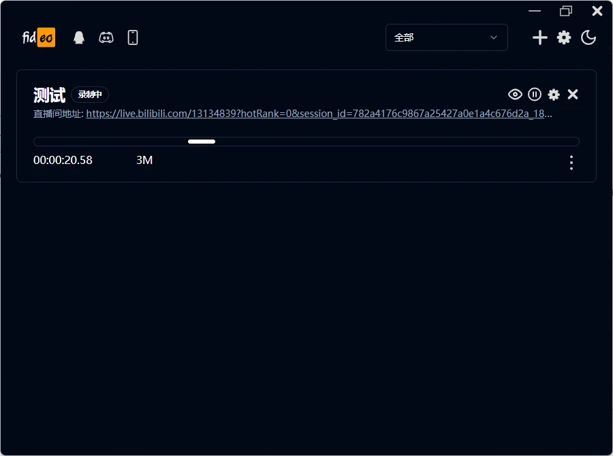Toggle dark mode moon icon
The image size is (613, 456).
588,37
